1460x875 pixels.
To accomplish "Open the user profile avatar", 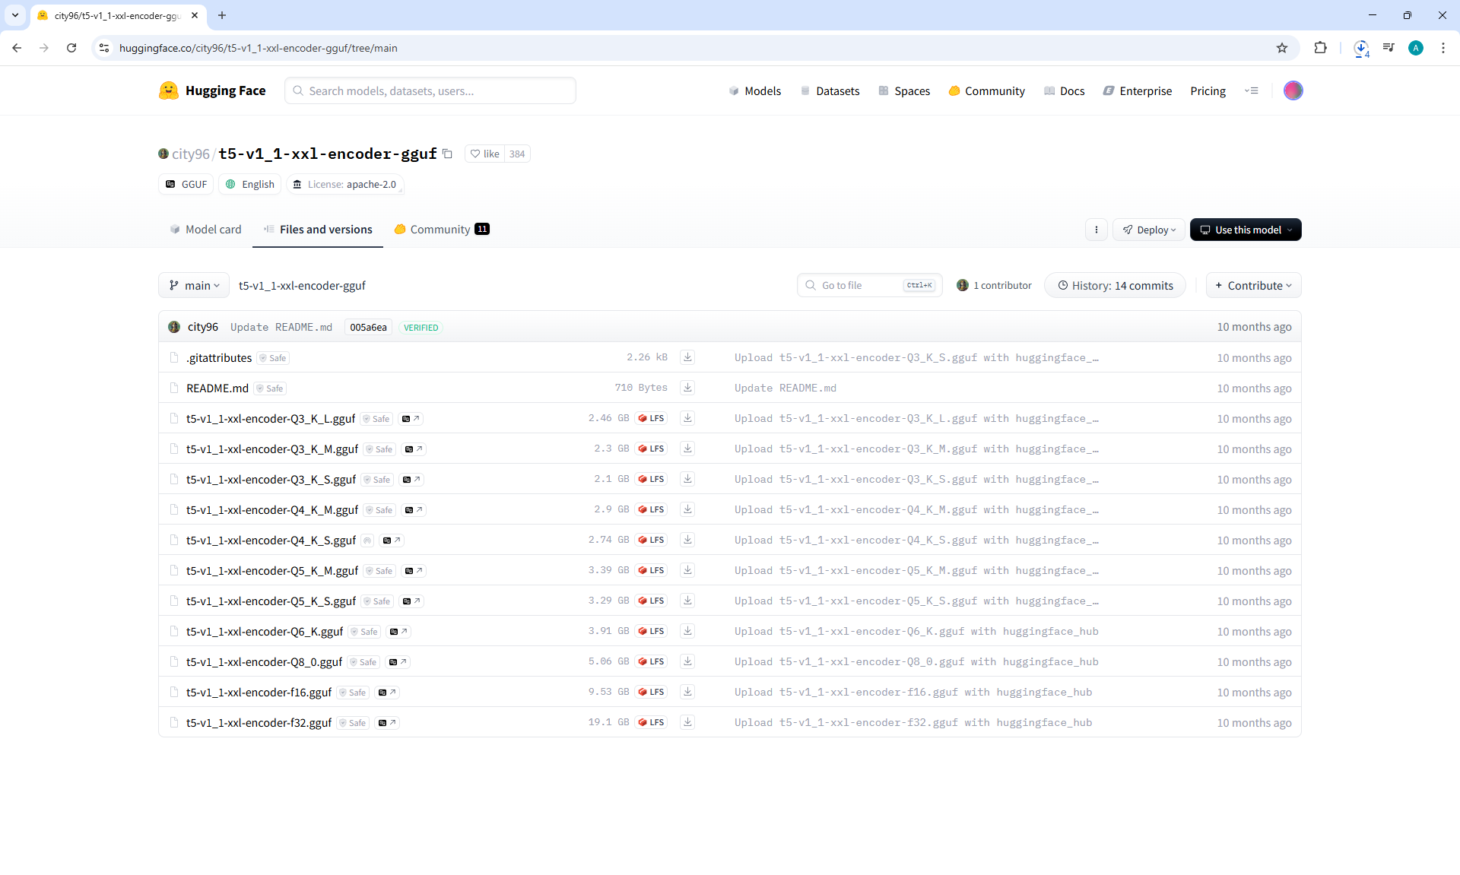I will point(1293,90).
